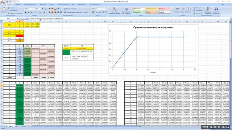
Task: Switch to the Главная ribbon tab
Action: [10, 5]
